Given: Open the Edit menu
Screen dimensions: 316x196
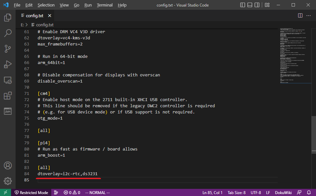Looking at the screenshot, I should [x=29, y=5].
